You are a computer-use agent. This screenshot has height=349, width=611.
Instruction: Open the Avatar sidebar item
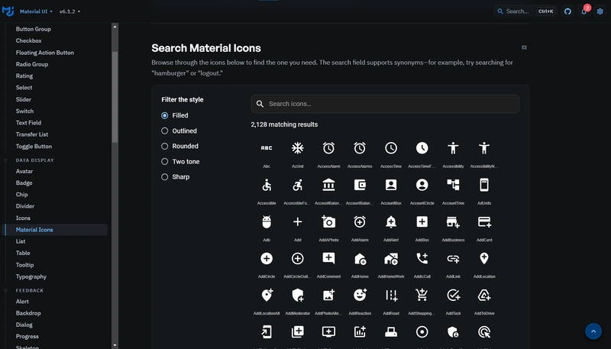(x=24, y=171)
